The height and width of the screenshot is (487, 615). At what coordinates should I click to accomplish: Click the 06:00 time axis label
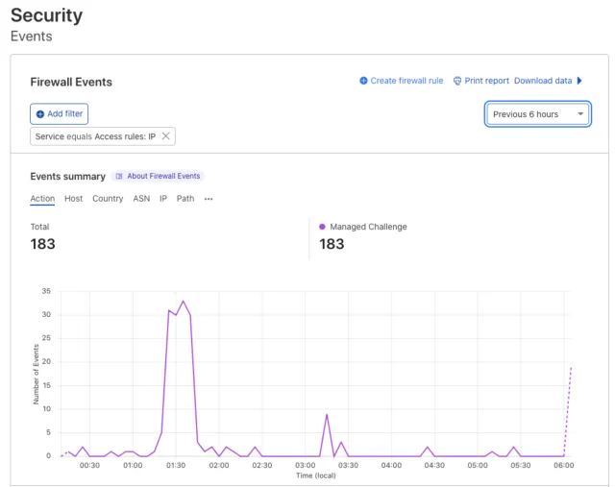564,466
